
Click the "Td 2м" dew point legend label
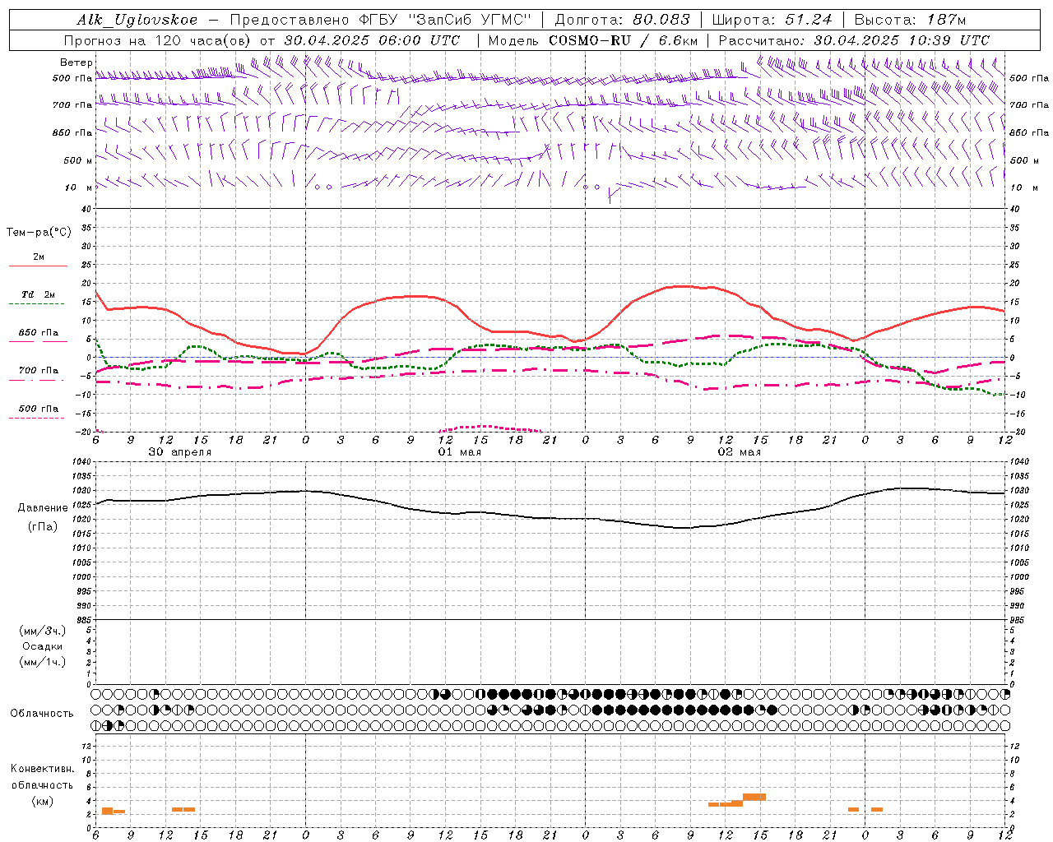(39, 294)
